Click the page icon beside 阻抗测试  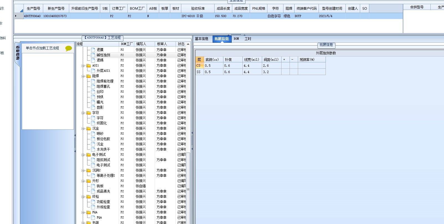93,160
